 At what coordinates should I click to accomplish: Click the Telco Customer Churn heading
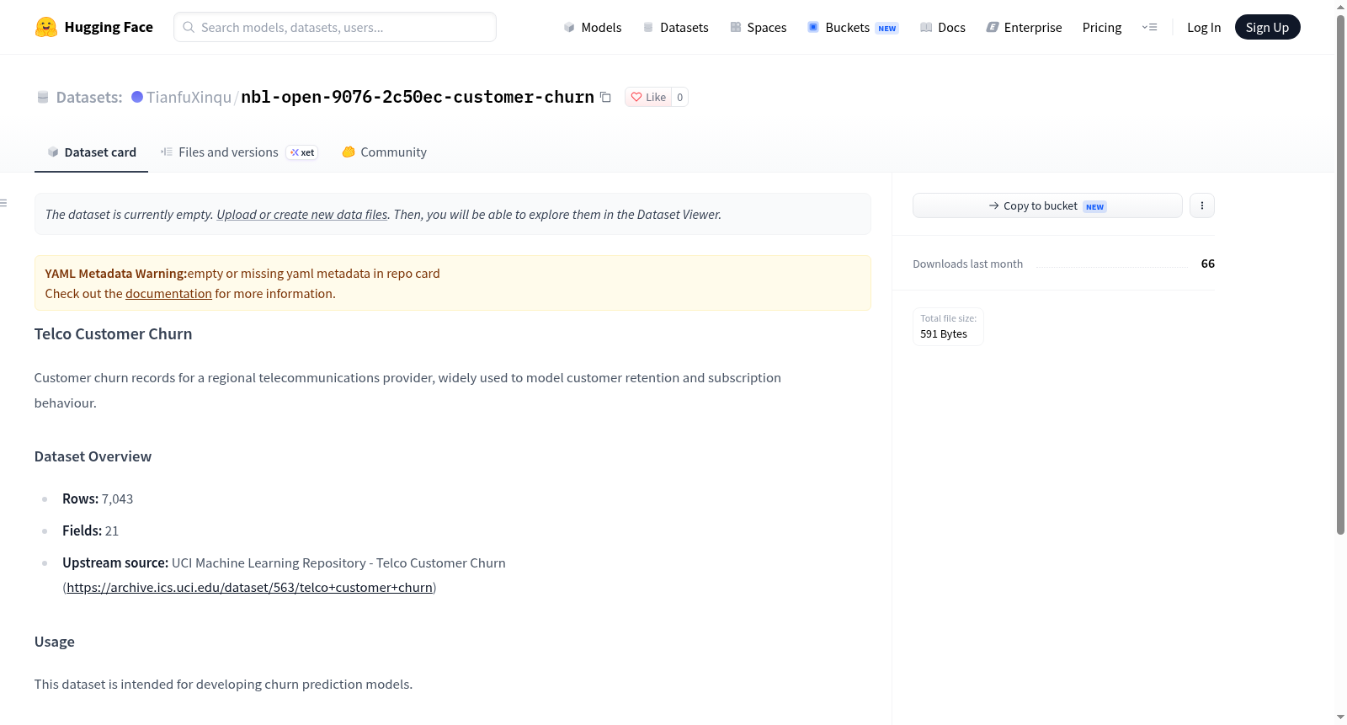pyautogui.click(x=113, y=334)
